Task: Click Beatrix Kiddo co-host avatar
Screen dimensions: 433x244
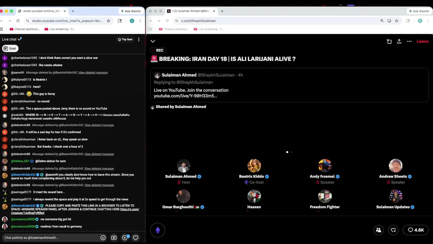Action: (x=254, y=166)
